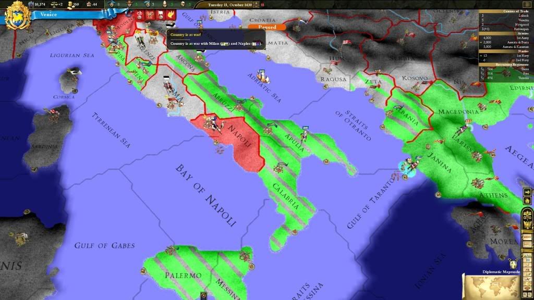Screen dimensions: 534x300
Task: Open the Menu button on the side panel
Action: [x=528, y=238]
